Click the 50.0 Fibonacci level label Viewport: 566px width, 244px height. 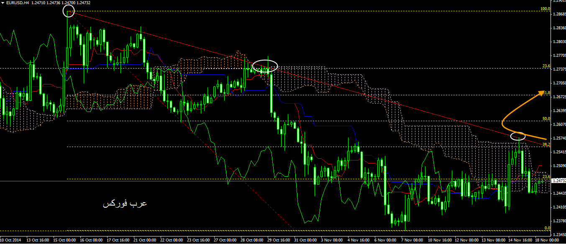click(x=546, y=119)
